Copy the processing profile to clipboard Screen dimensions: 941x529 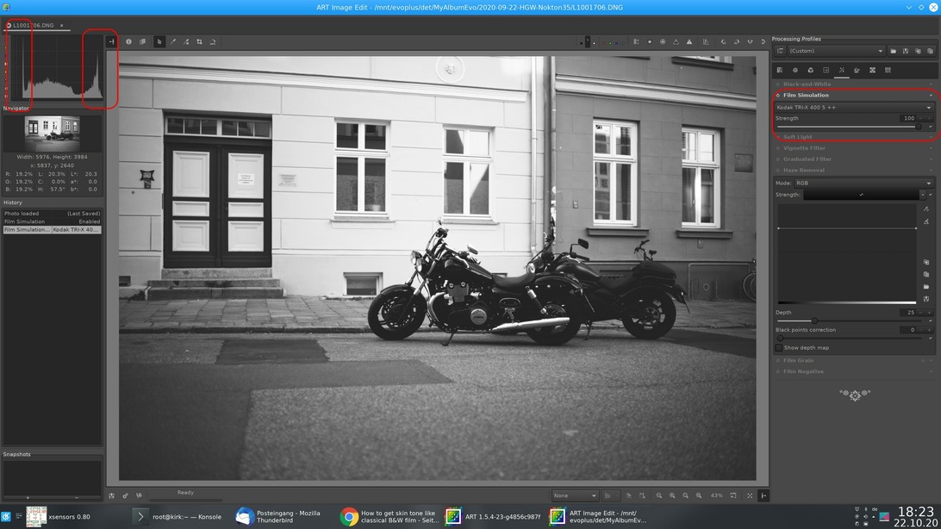click(x=918, y=51)
